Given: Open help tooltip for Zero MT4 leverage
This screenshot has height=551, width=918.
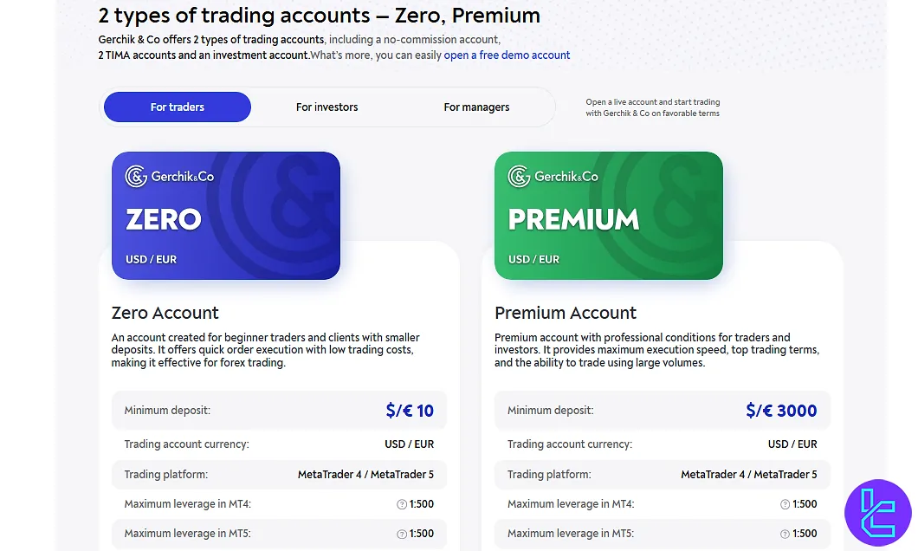Looking at the screenshot, I should [x=400, y=503].
